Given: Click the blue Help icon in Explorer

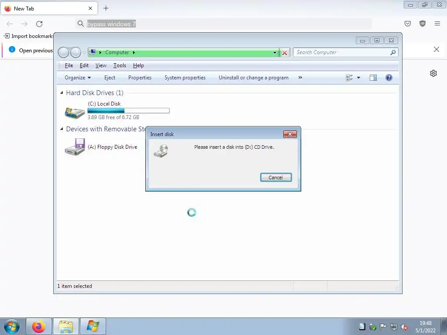Looking at the screenshot, I should [x=389, y=78].
